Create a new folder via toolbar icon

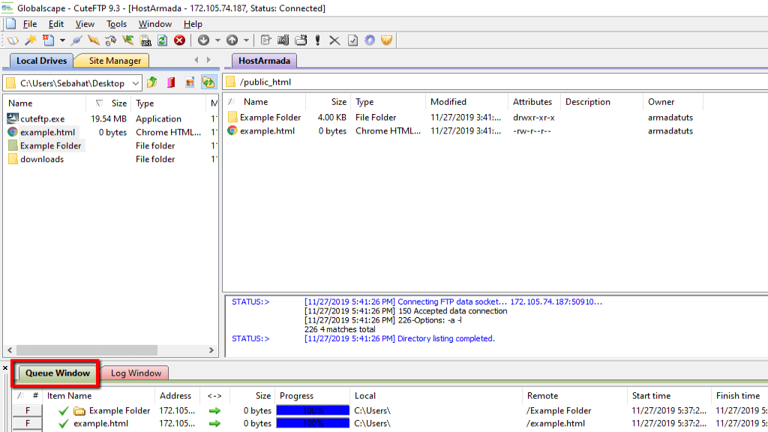301,40
